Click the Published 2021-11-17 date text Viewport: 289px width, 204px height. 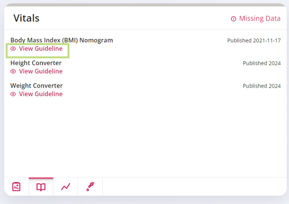(x=254, y=41)
